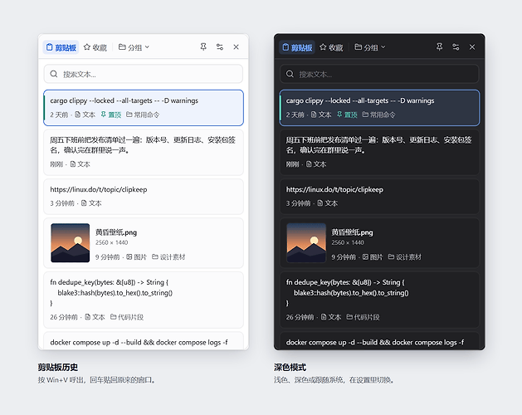
Task: Click 代码片段 group tag in dark window
Action: [x=363, y=317]
